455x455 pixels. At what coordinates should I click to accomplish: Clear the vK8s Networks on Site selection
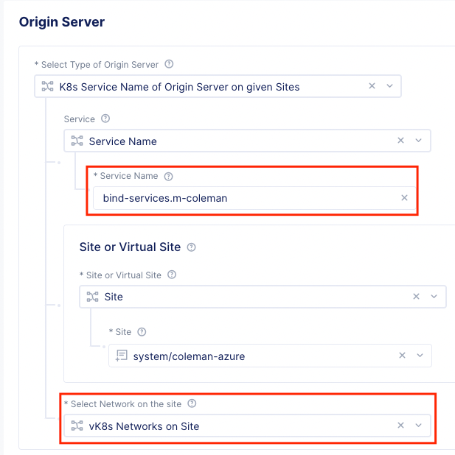pyautogui.click(x=401, y=426)
